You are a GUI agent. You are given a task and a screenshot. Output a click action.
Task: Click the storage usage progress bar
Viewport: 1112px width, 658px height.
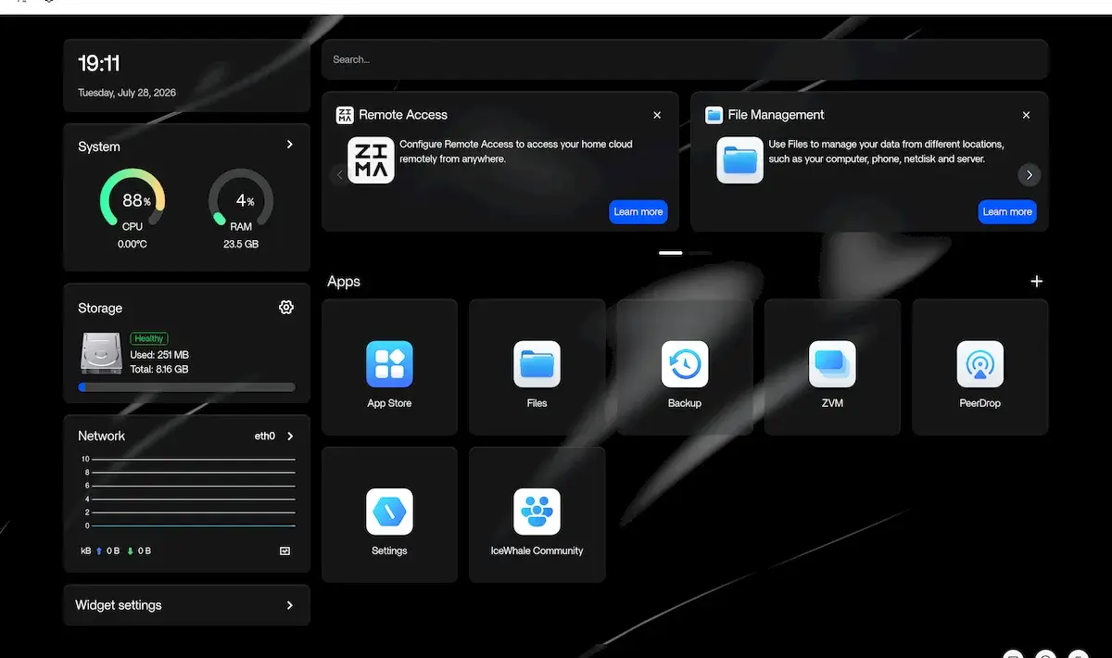tap(187, 387)
